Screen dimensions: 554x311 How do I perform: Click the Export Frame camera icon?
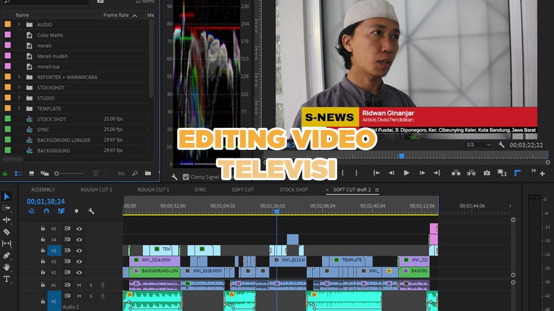(487, 173)
